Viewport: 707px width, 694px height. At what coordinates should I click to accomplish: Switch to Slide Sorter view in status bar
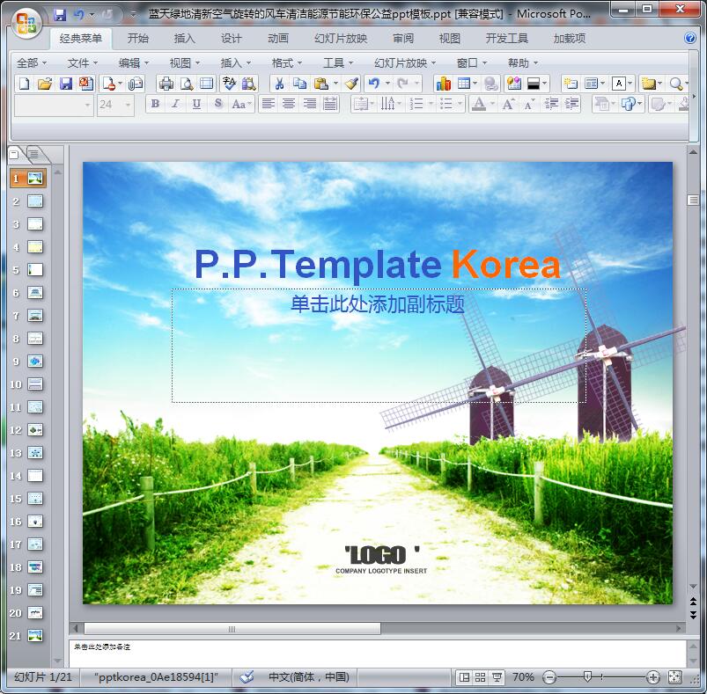[480, 677]
